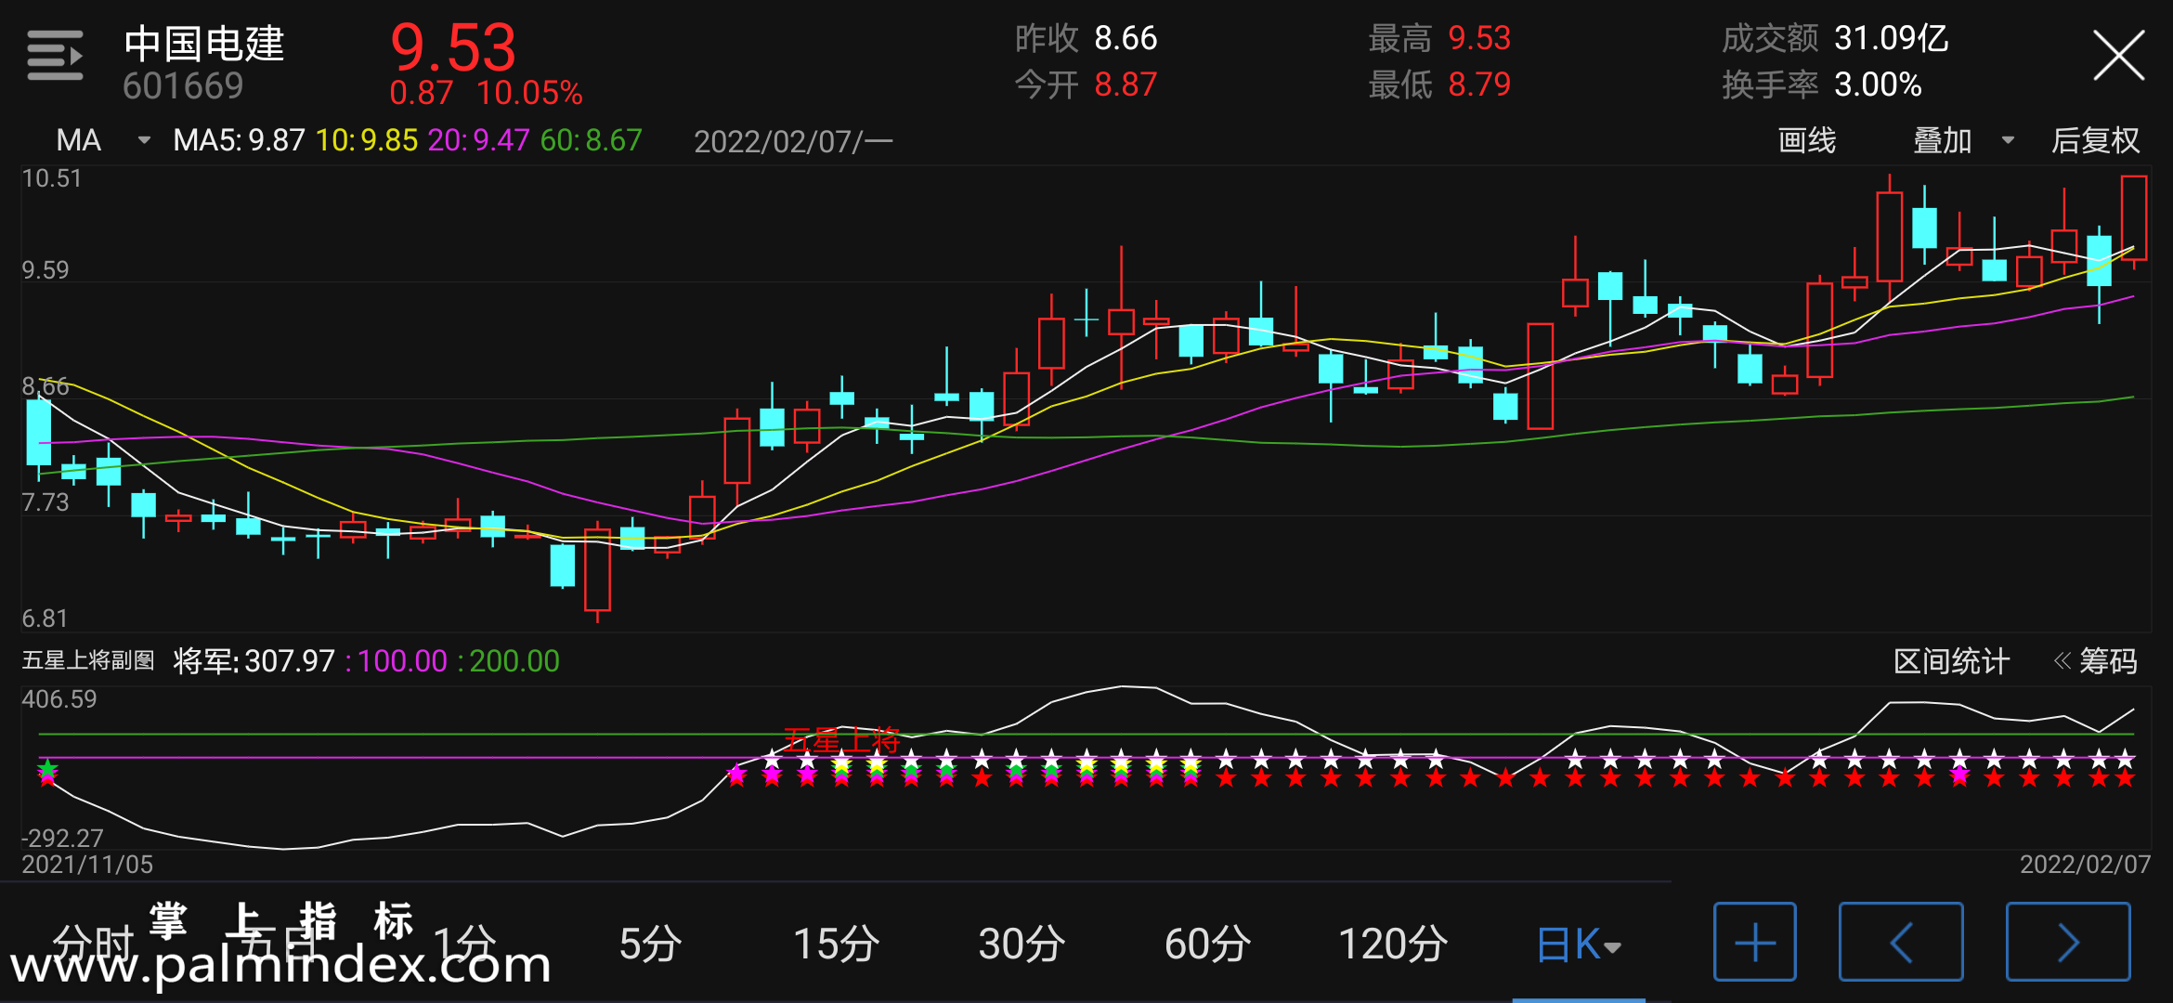The image size is (2173, 1003).
Task: Click the 昨收 8.66 value
Action: point(1086,38)
